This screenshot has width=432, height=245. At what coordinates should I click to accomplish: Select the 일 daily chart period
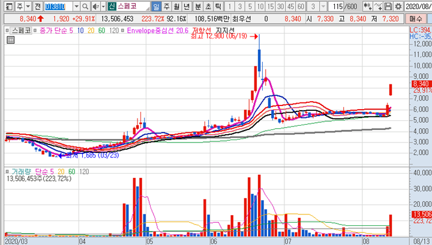[156, 7]
